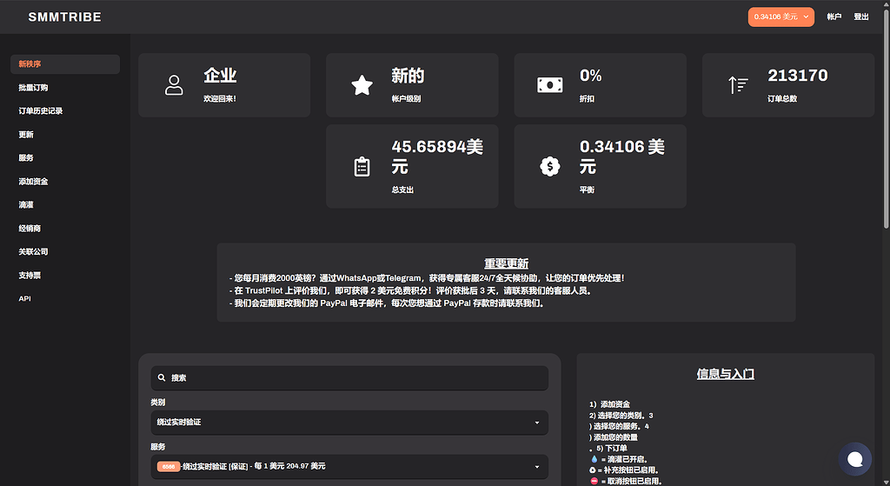Viewport: 890px width, 486px height.
Task: Open 滴灌 in the sidebar
Action: coord(26,205)
